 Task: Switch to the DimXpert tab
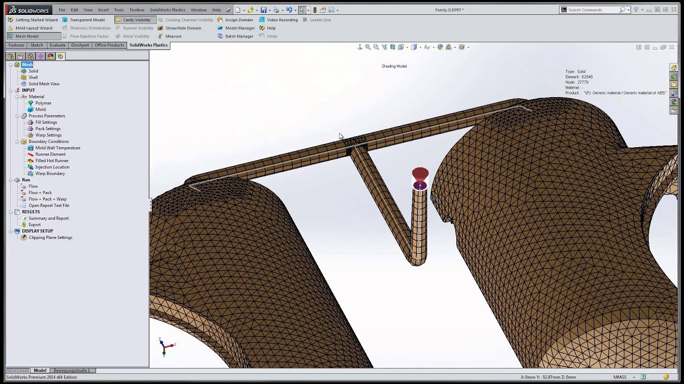pos(80,45)
